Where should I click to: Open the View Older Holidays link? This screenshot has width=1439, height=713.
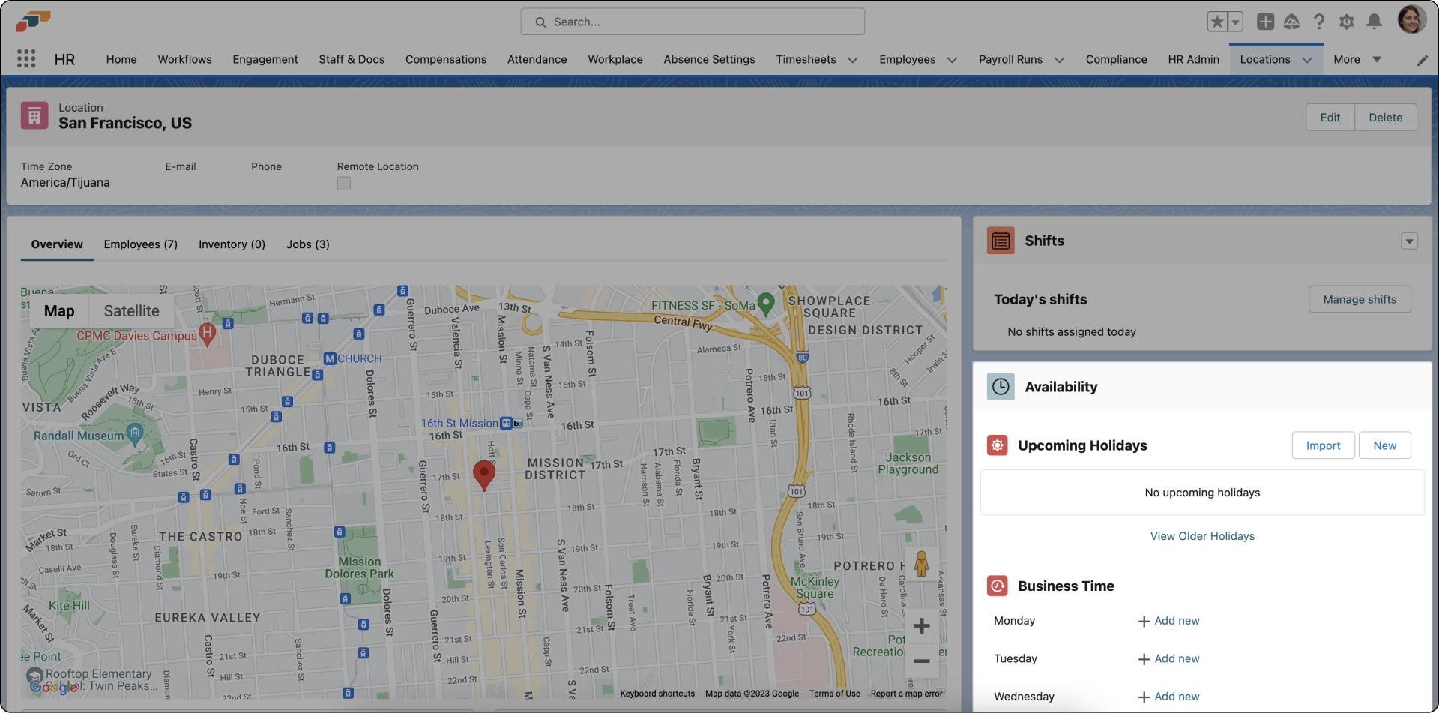pos(1202,536)
